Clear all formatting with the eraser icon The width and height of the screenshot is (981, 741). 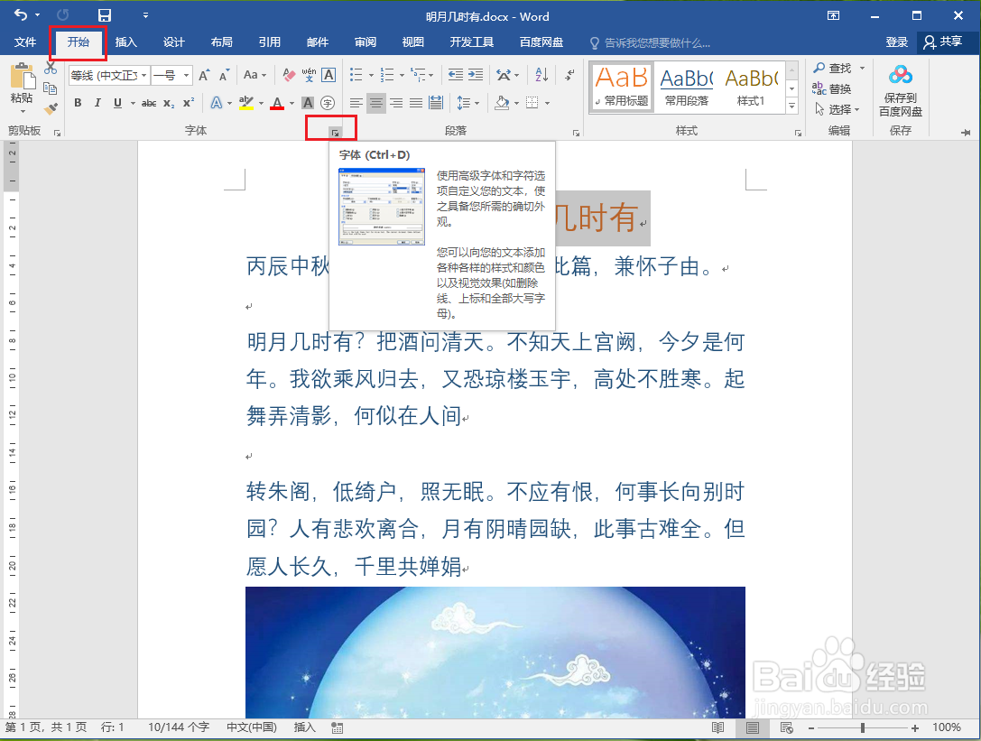click(x=289, y=75)
